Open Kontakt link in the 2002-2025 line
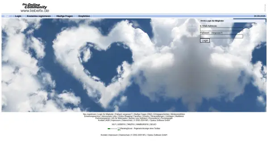This screenshot has height=167, width=268. tap(104, 135)
